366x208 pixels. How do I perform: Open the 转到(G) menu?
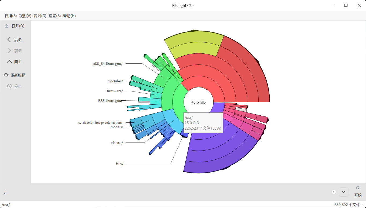click(40, 16)
